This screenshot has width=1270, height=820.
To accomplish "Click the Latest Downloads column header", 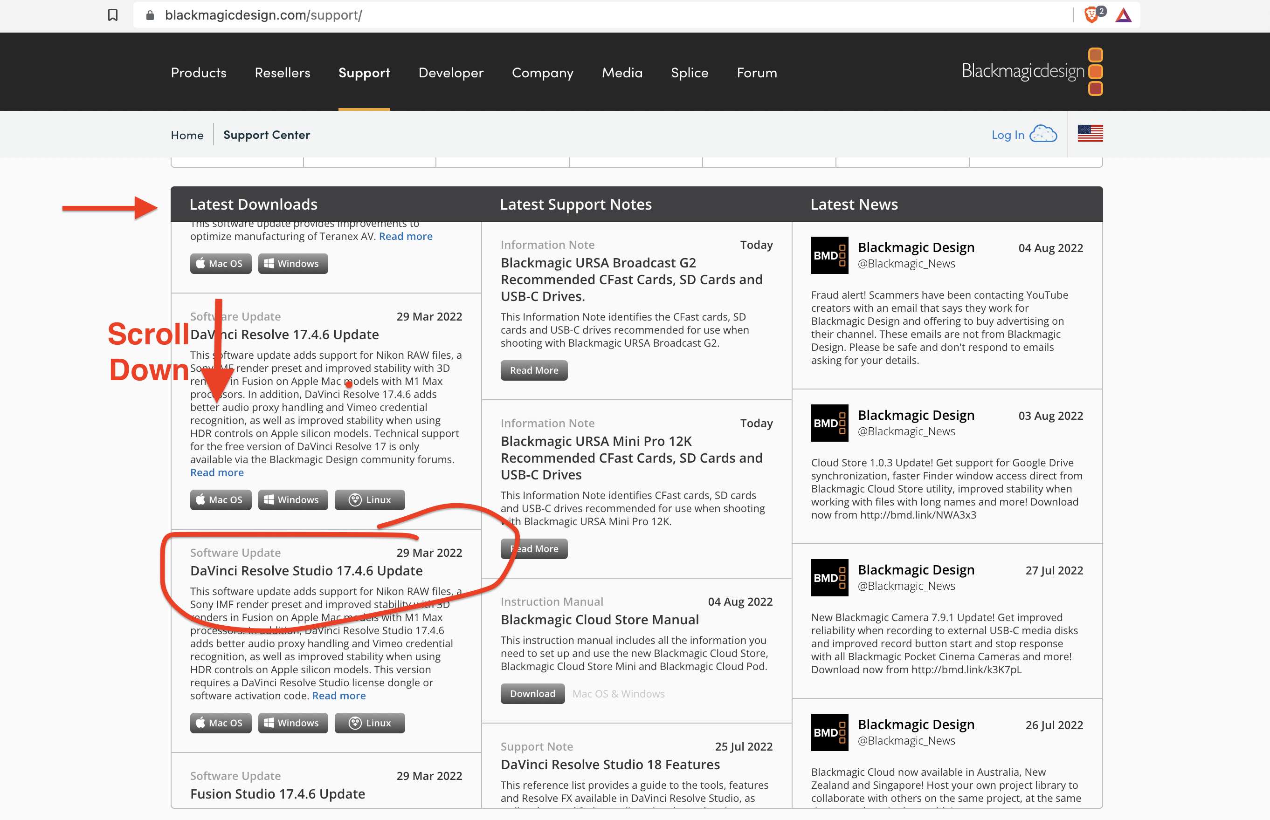I will coord(253,205).
